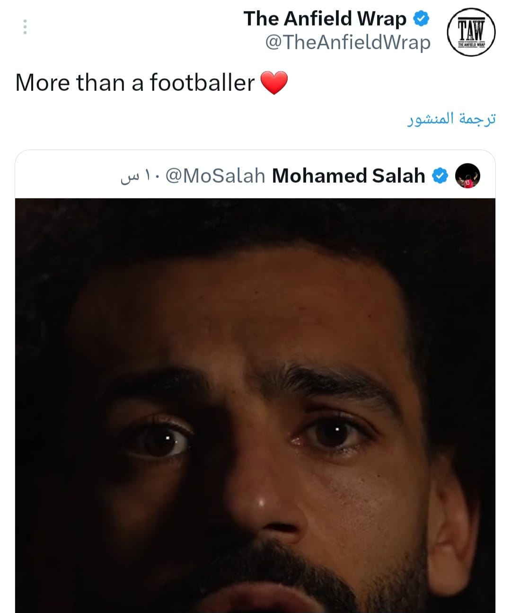Open The Anfield Wrap display name
511x613 pixels.
(x=325, y=19)
